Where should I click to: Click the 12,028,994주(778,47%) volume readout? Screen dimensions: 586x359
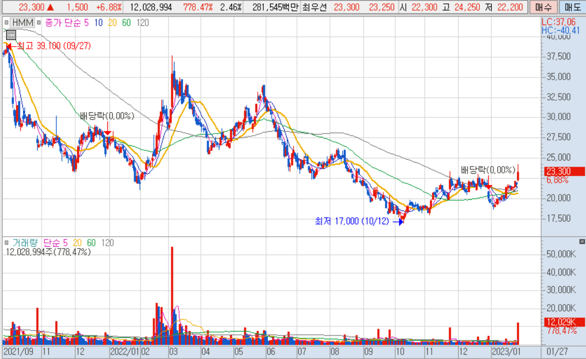[x=48, y=252]
